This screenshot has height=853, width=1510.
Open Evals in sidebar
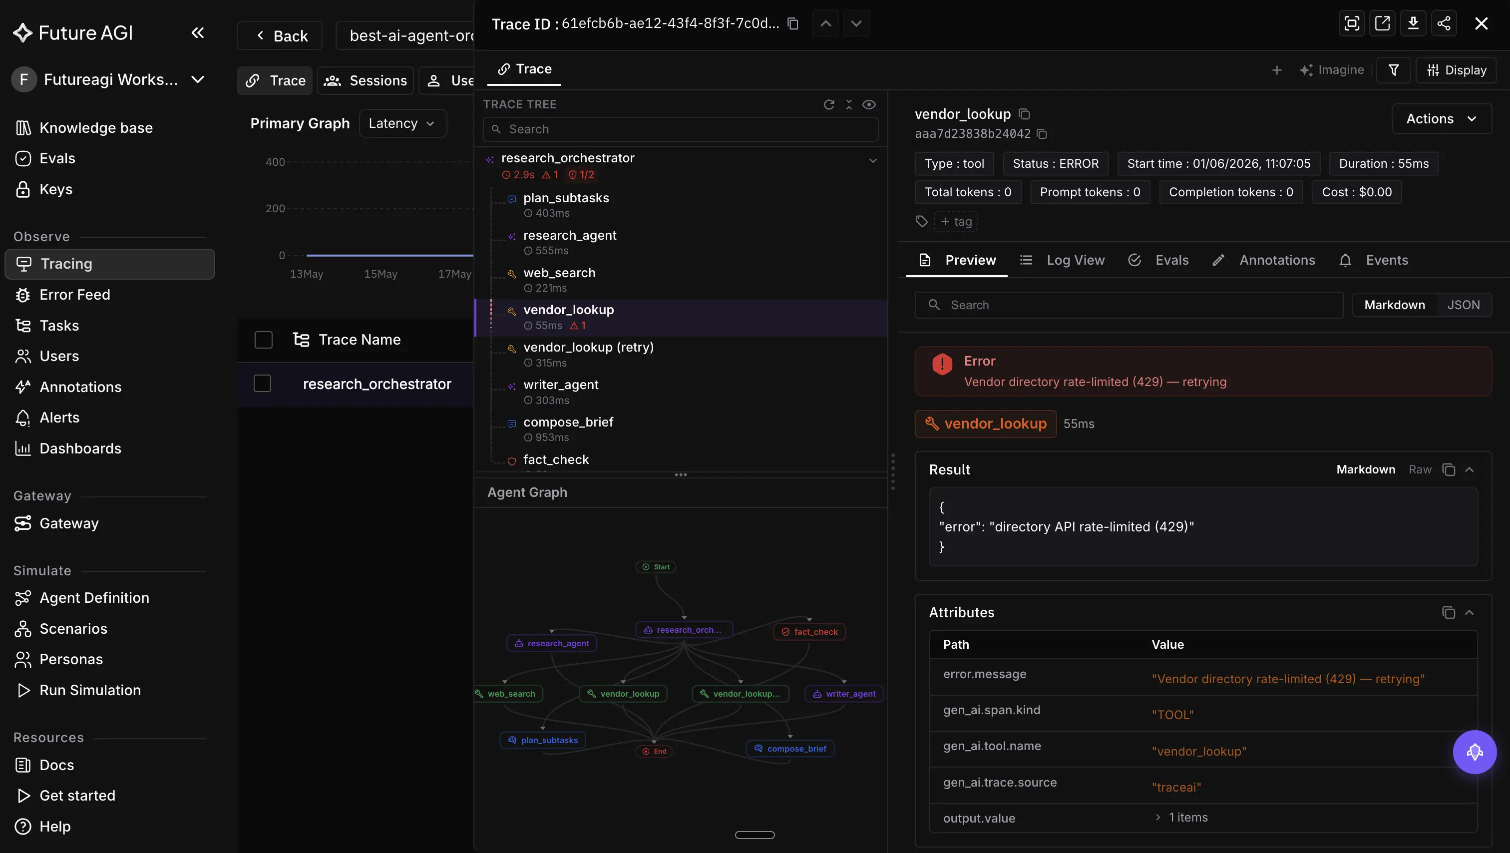pyautogui.click(x=57, y=158)
